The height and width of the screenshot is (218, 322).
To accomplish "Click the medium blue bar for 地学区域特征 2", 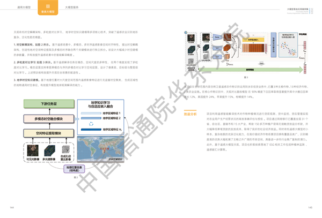I will [x=91, y=118].
